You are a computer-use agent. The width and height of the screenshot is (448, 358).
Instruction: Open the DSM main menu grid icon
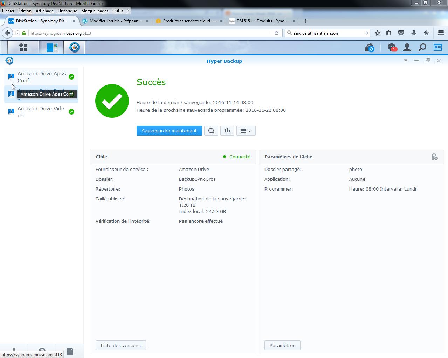pos(23,47)
